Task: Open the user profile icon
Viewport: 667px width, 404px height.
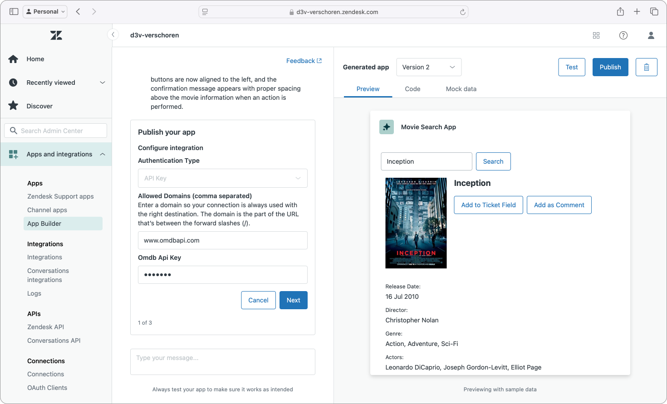Action: click(651, 35)
